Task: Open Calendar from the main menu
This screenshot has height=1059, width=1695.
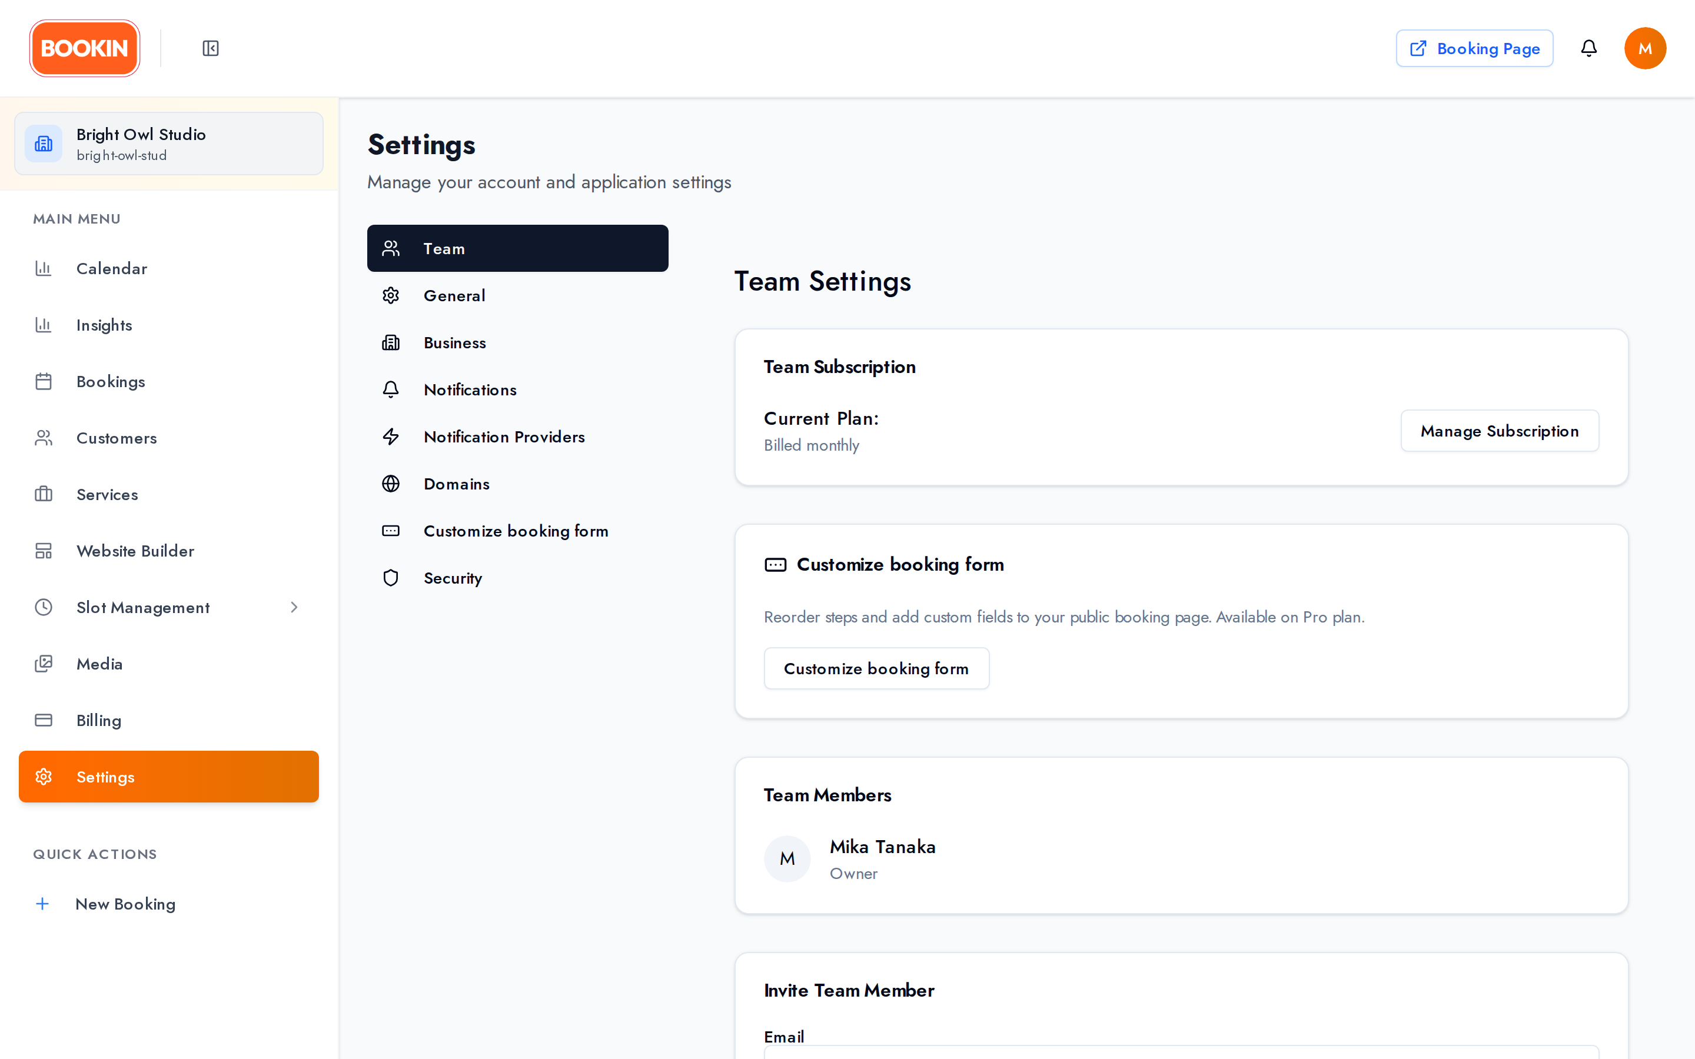Action: 169,268
